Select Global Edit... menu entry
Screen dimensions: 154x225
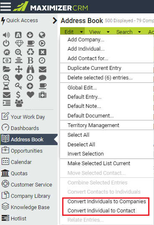(x=82, y=87)
